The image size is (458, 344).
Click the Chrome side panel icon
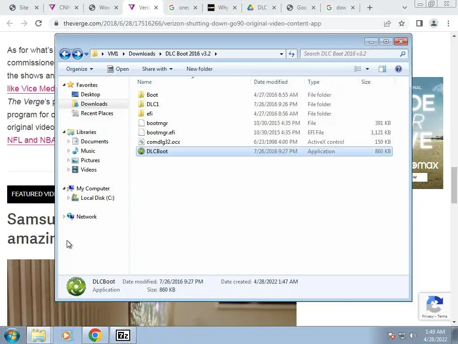tap(420, 23)
